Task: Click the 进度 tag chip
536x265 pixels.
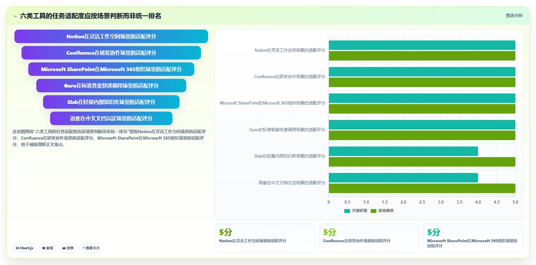Action: click(x=68, y=248)
